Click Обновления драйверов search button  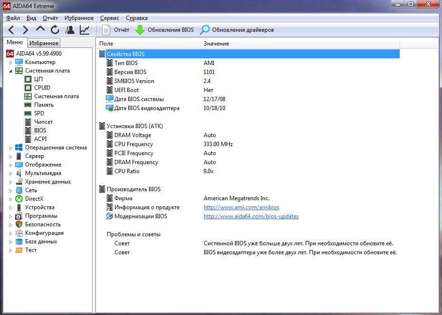tap(236, 30)
